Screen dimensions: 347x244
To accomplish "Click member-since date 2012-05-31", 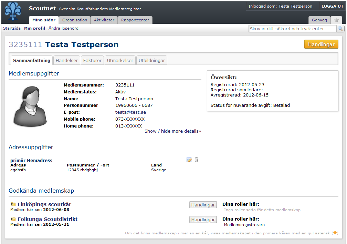I will coord(56,224).
